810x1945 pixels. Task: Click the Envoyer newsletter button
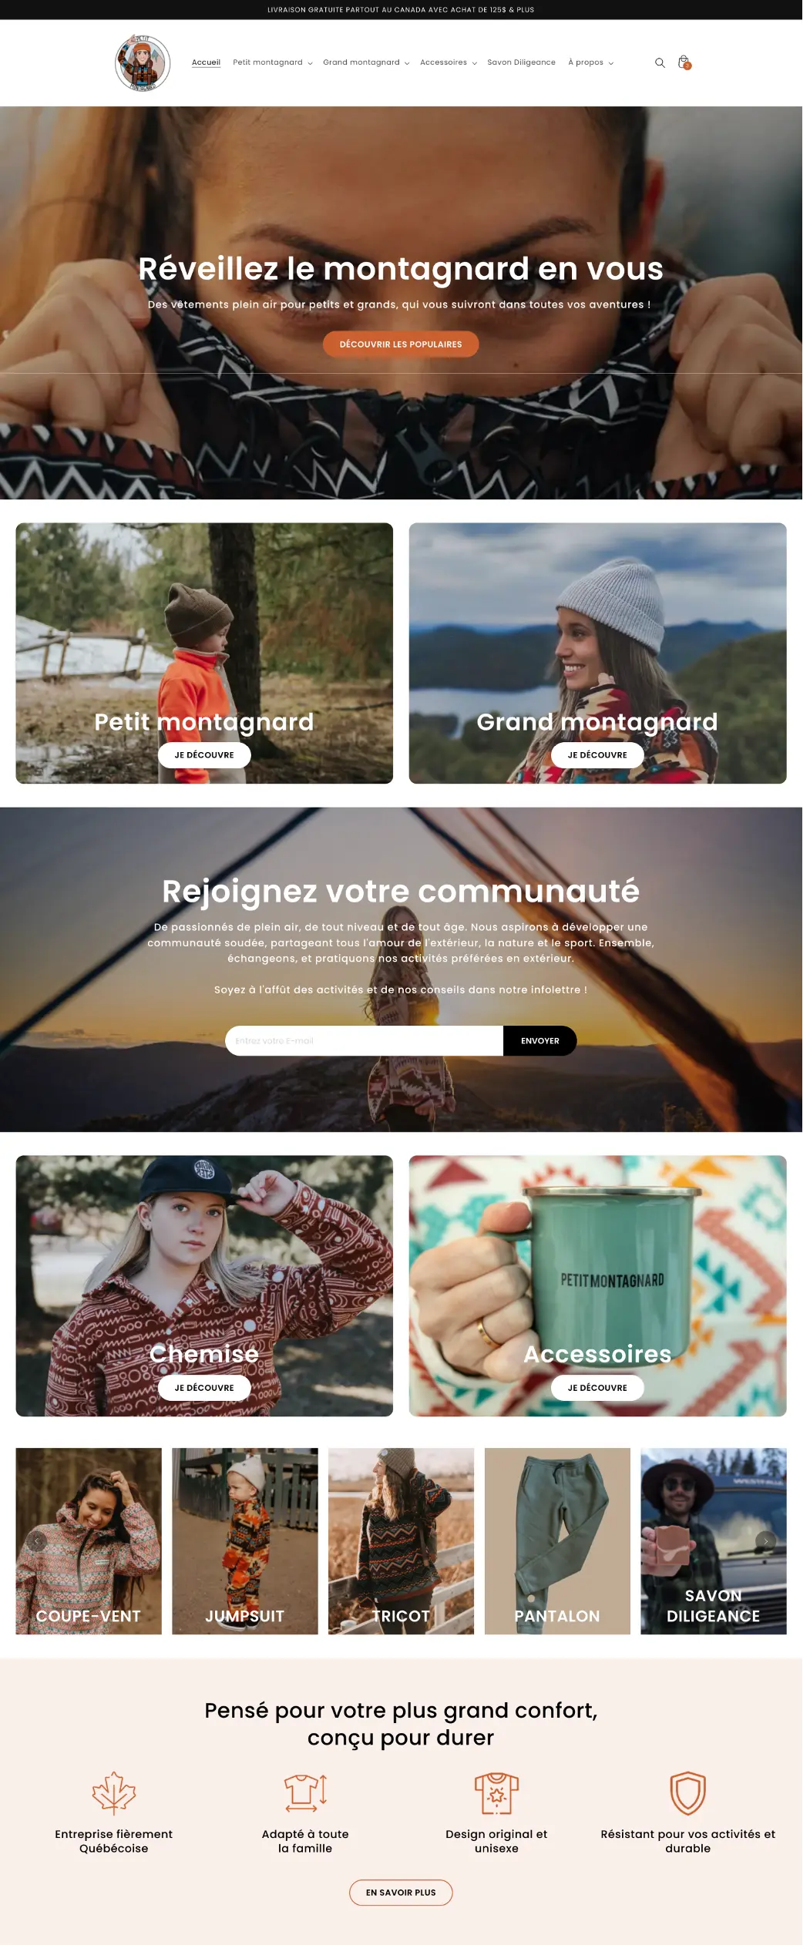click(545, 1051)
